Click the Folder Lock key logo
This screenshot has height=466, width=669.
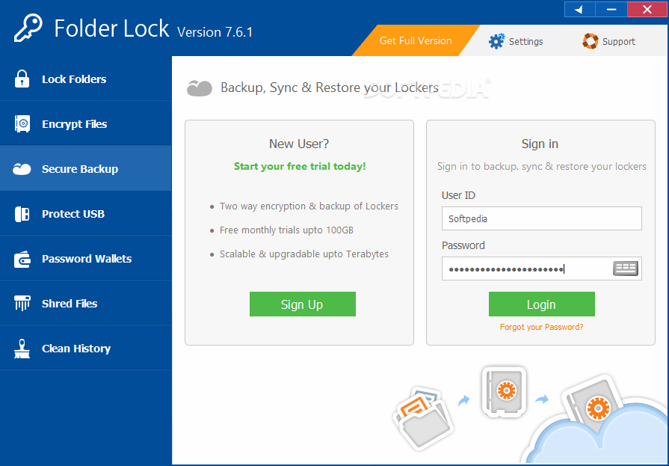click(27, 28)
